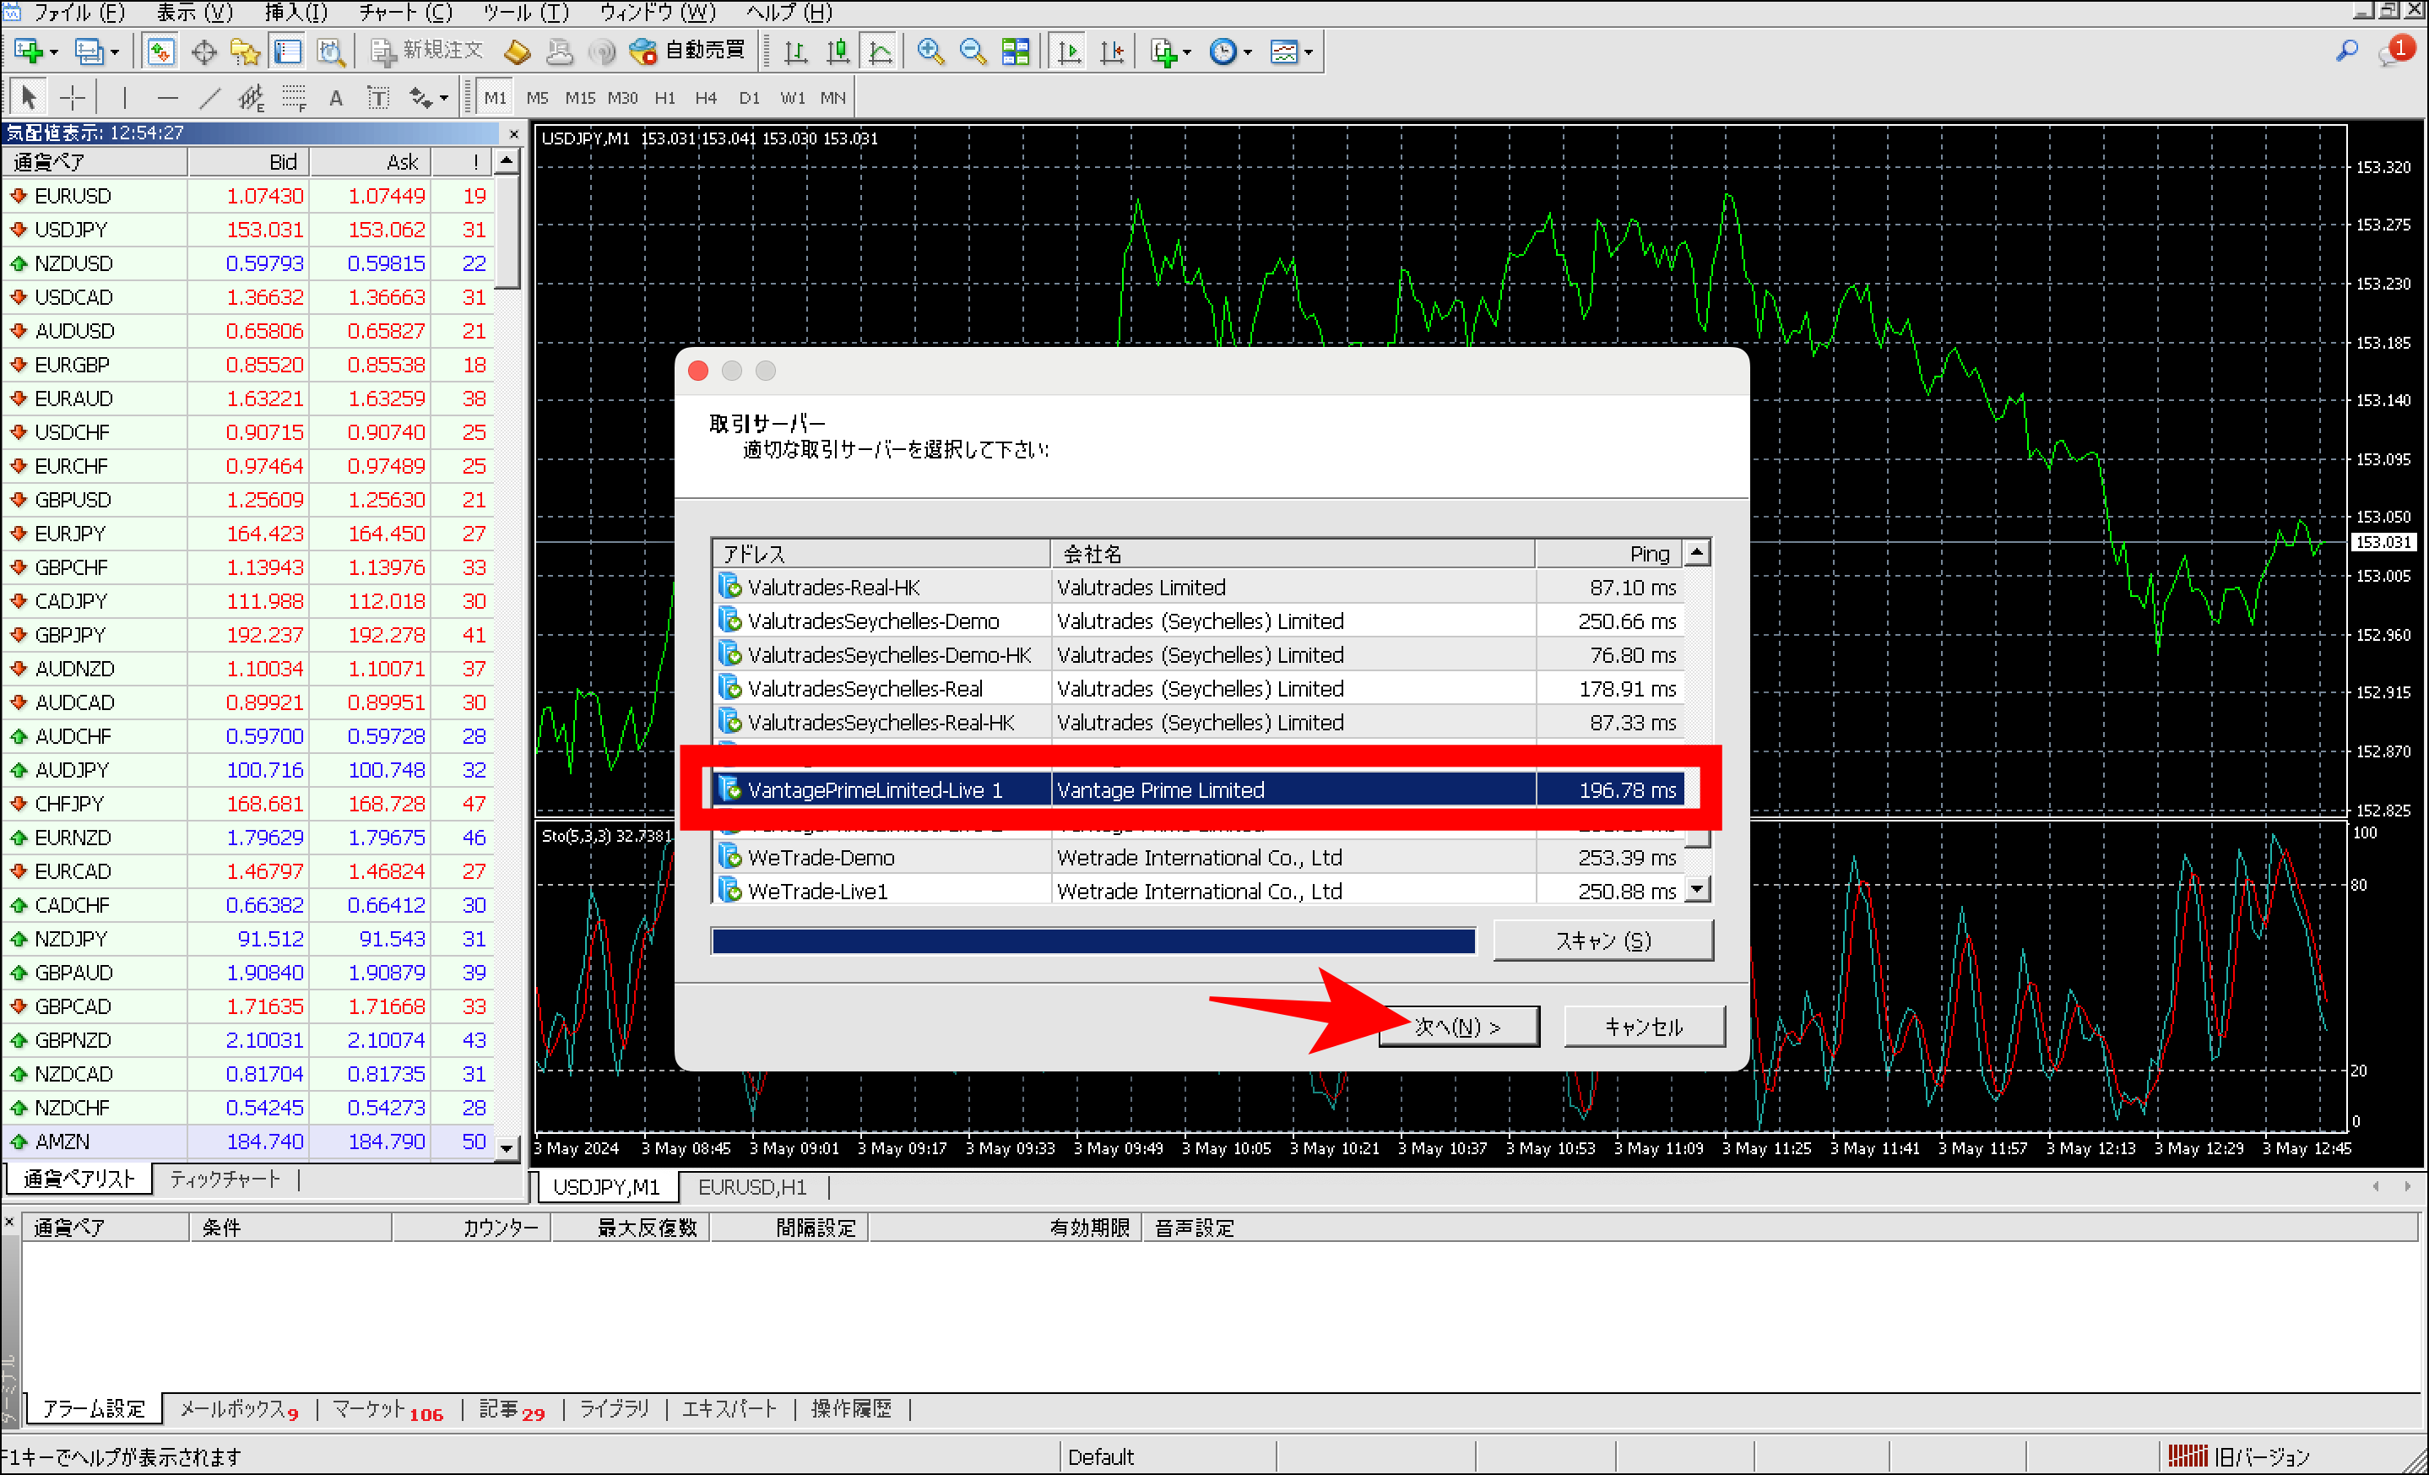The image size is (2429, 1475).
Task: Select the WeTrade-Demo server entry
Action: pos(986,857)
